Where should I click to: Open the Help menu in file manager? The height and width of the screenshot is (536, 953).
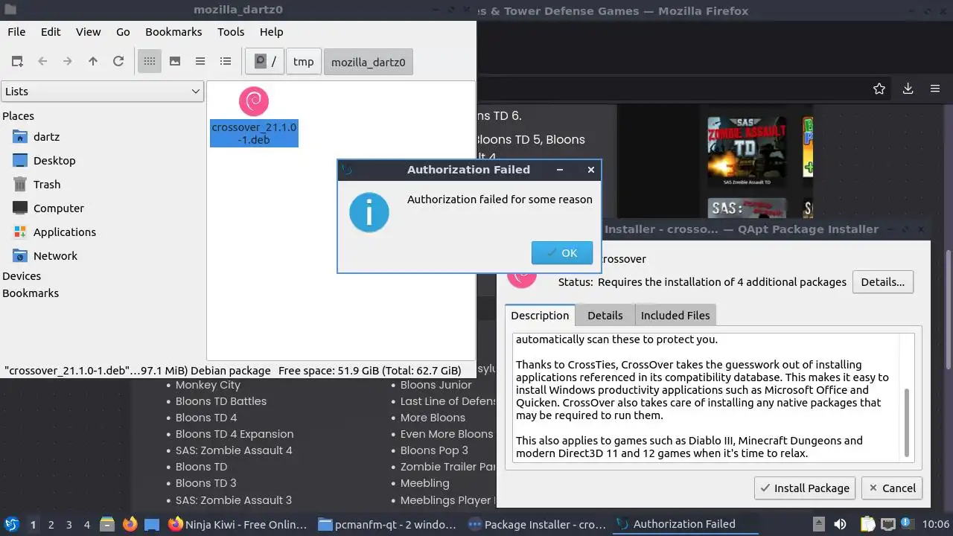coord(271,31)
